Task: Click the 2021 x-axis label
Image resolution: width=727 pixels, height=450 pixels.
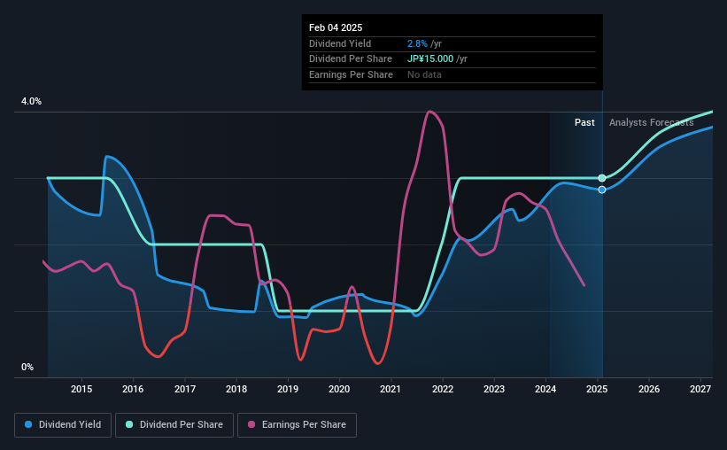Action: pyautogui.click(x=391, y=389)
